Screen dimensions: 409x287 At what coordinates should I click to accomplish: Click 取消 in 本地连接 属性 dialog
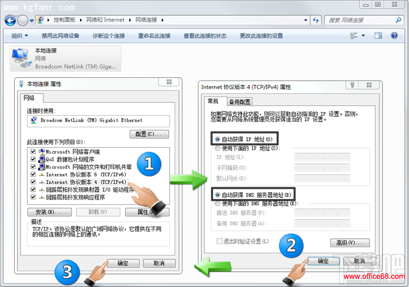coord(159,263)
